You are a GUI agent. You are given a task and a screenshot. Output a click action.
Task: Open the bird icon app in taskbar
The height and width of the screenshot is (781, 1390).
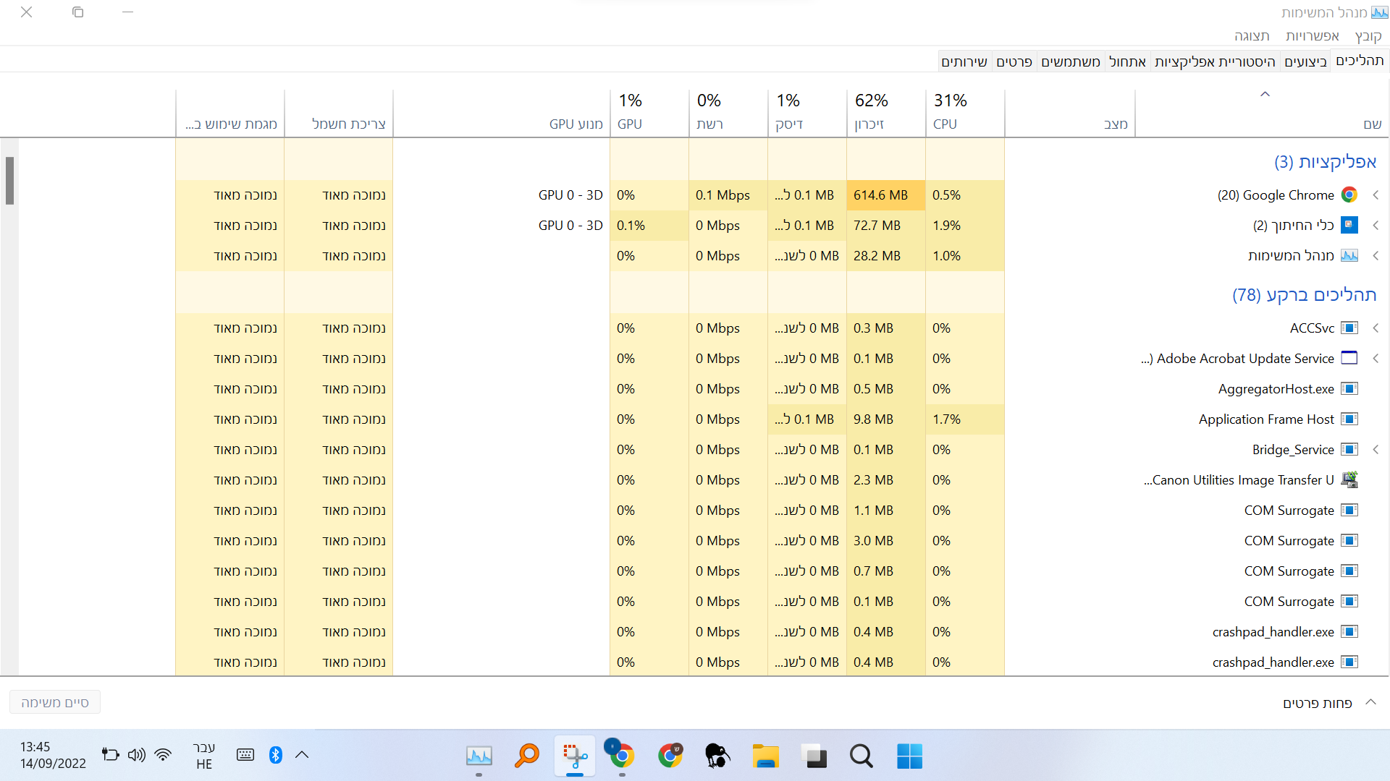click(717, 756)
